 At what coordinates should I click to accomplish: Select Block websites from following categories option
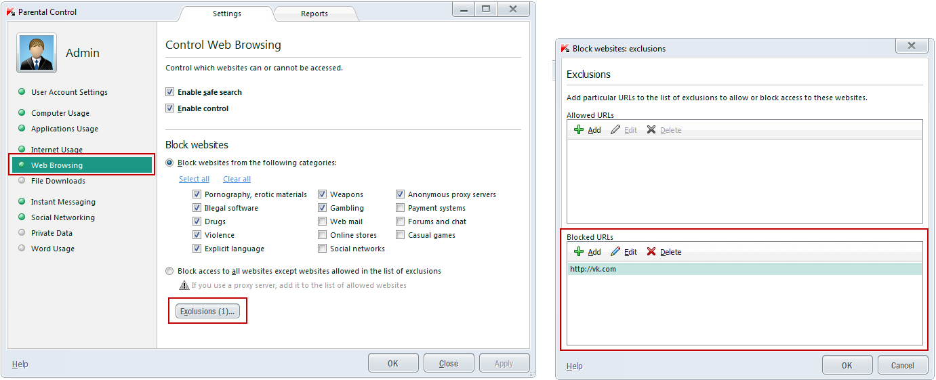coord(169,163)
